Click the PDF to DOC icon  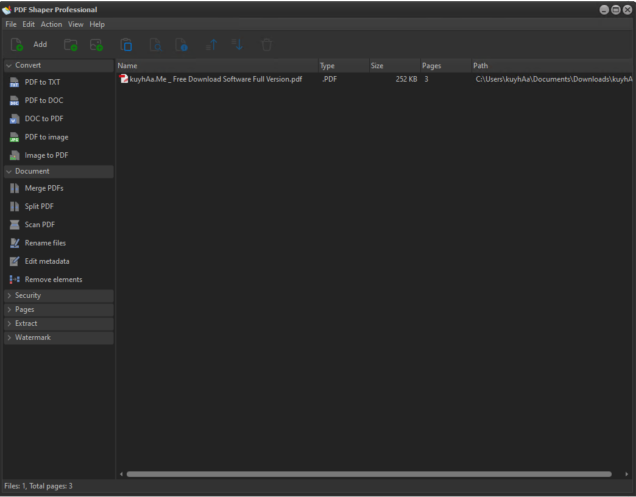14,100
